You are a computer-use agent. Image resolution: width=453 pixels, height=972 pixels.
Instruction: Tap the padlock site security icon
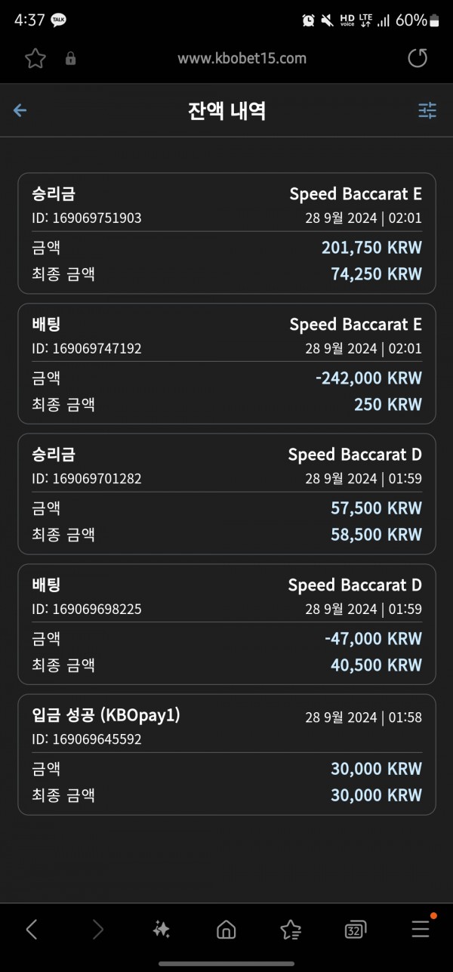[x=71, y=58]
